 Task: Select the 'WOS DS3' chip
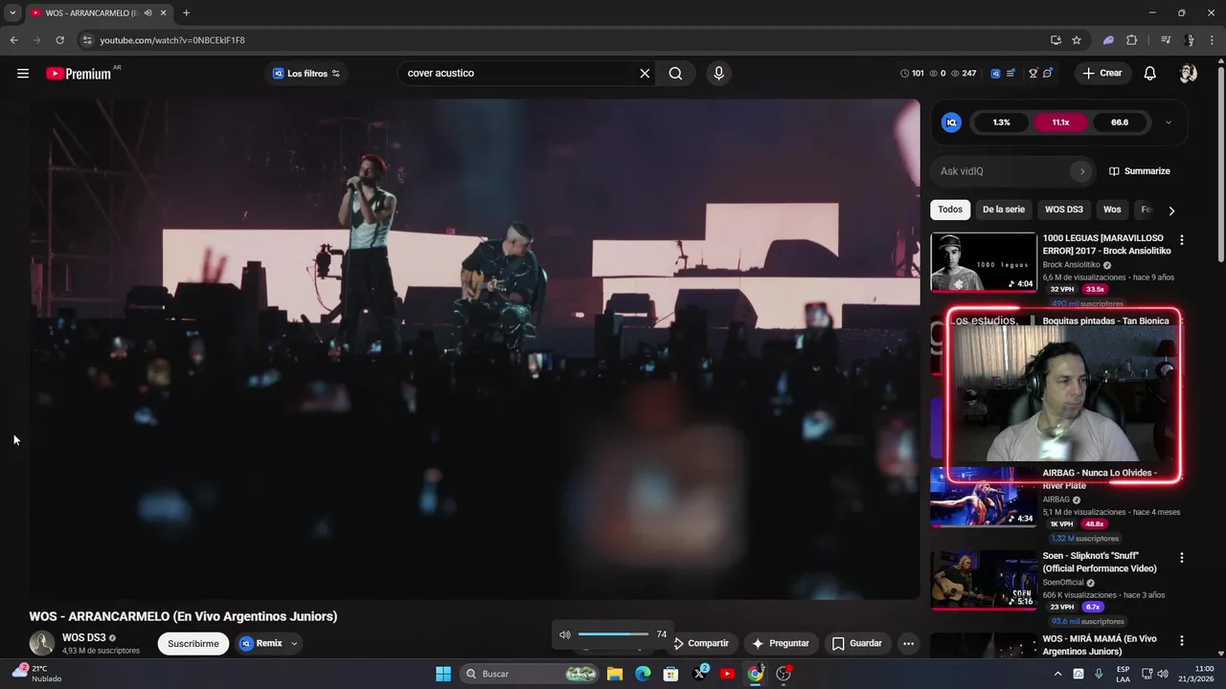tap(1063, 210)
